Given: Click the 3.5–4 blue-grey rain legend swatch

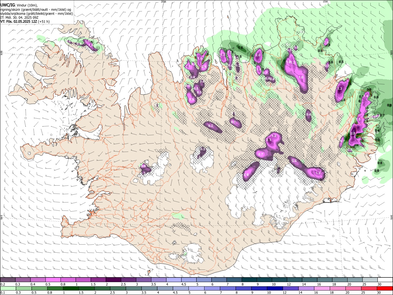Looking at the screenshot, I should click(x=150, y=289).
